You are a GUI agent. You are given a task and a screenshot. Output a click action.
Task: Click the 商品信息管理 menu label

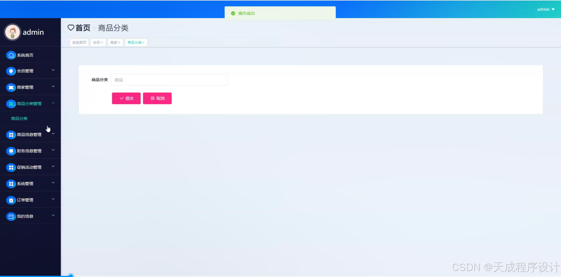[29, 135]
